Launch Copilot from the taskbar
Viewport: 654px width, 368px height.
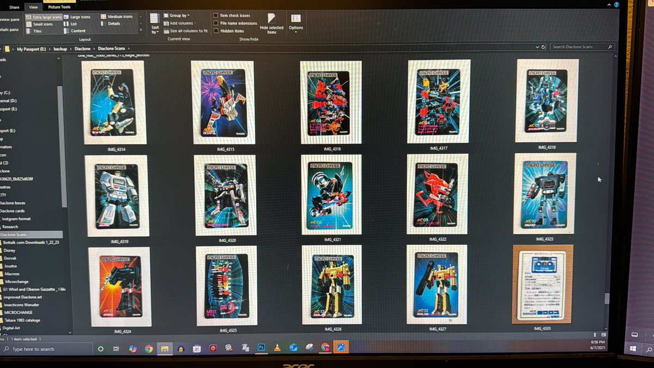point(132,348)
